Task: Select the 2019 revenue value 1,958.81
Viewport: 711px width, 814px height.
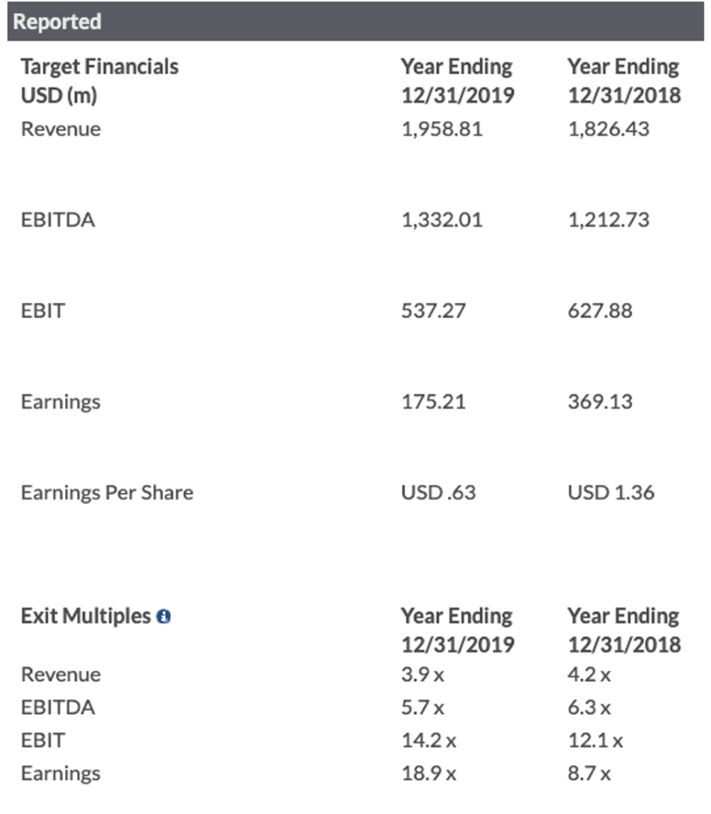Action: pyautogui.click(x=441, y=130)
